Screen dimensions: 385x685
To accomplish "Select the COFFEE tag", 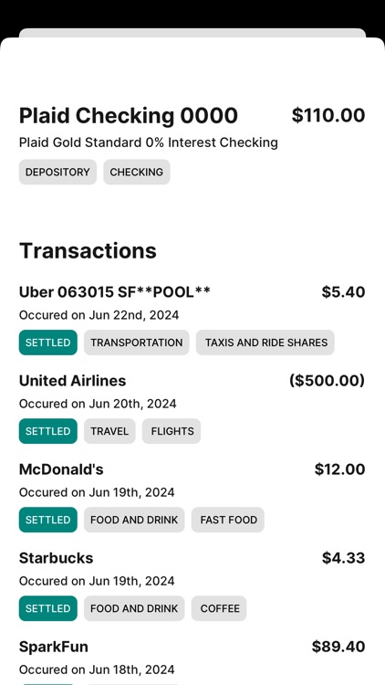I will click(219, 608).
